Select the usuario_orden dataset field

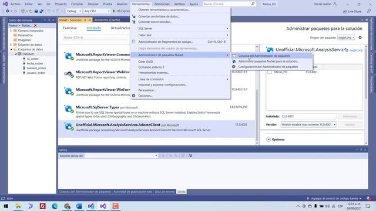coord(36,73)
